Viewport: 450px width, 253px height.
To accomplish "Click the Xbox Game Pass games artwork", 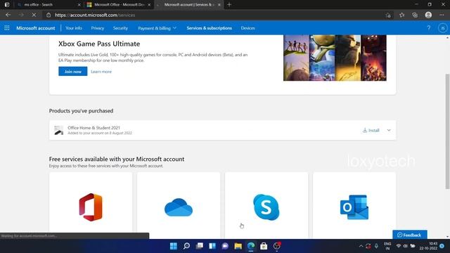I will point(335,58).
